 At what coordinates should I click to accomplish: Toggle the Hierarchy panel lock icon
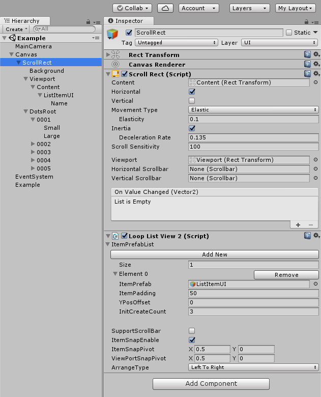click(88, 22)
